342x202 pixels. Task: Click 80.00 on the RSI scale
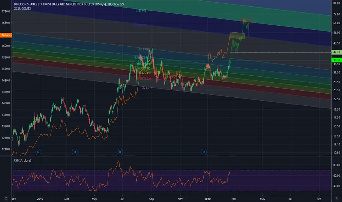pos(336,165)
